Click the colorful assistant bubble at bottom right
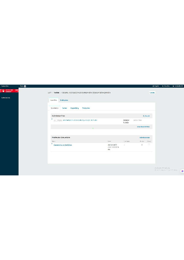The width and height of the screenshot is (184, 260). [182, 171]
